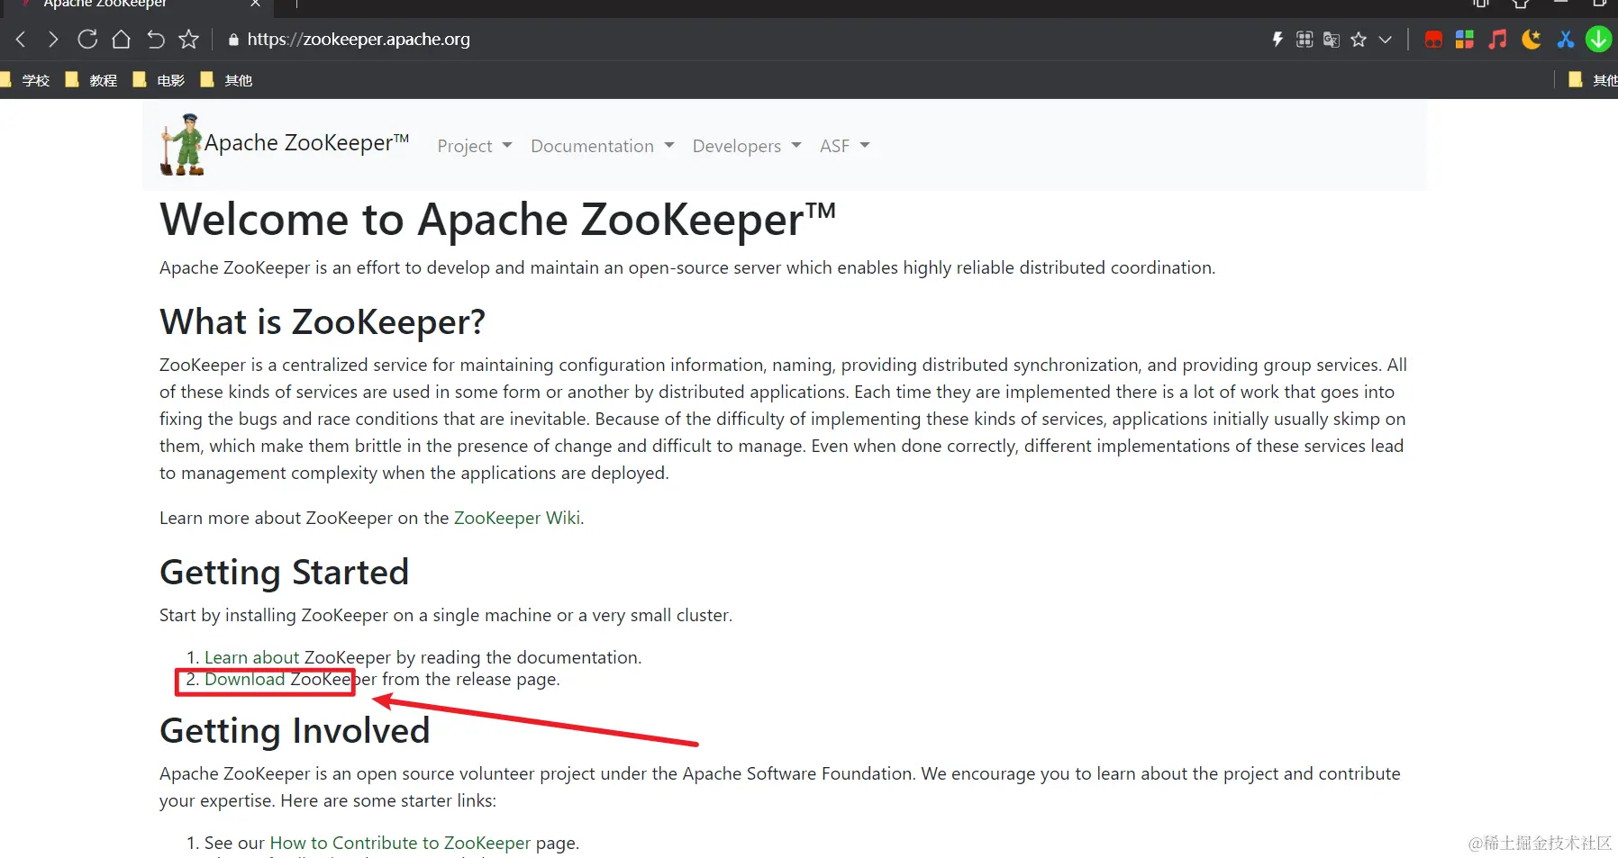1618x858 pixels.
Task: Select the Apache ZooKeeper browser tab
Action: [135, 5]
